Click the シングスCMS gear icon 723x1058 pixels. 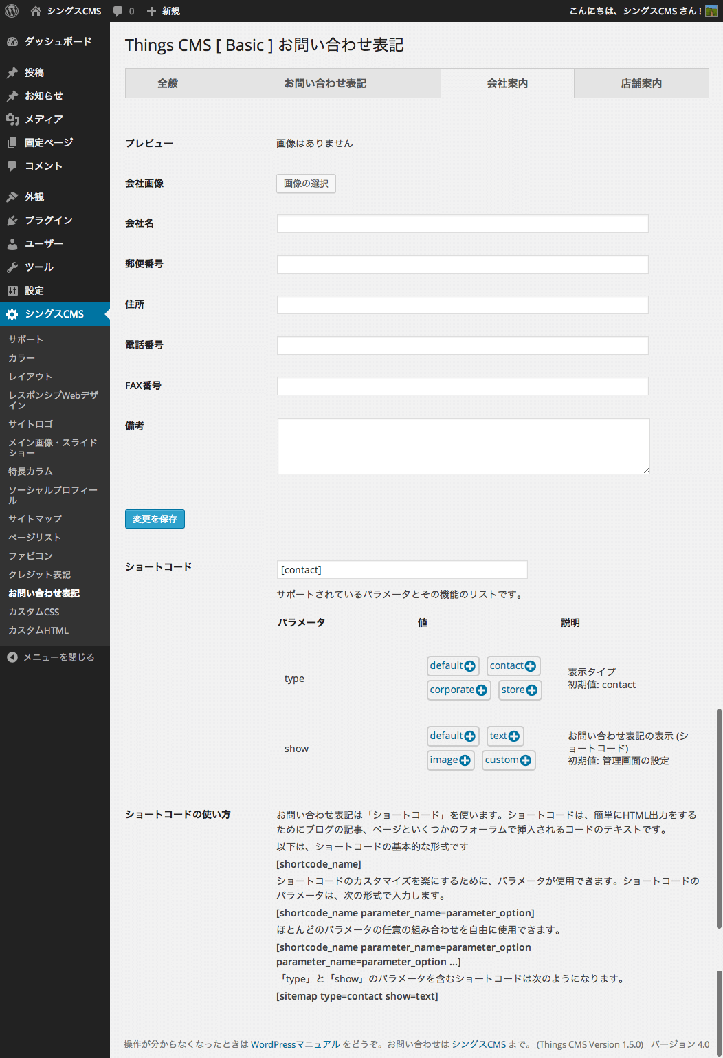click(x=12, y=314)
